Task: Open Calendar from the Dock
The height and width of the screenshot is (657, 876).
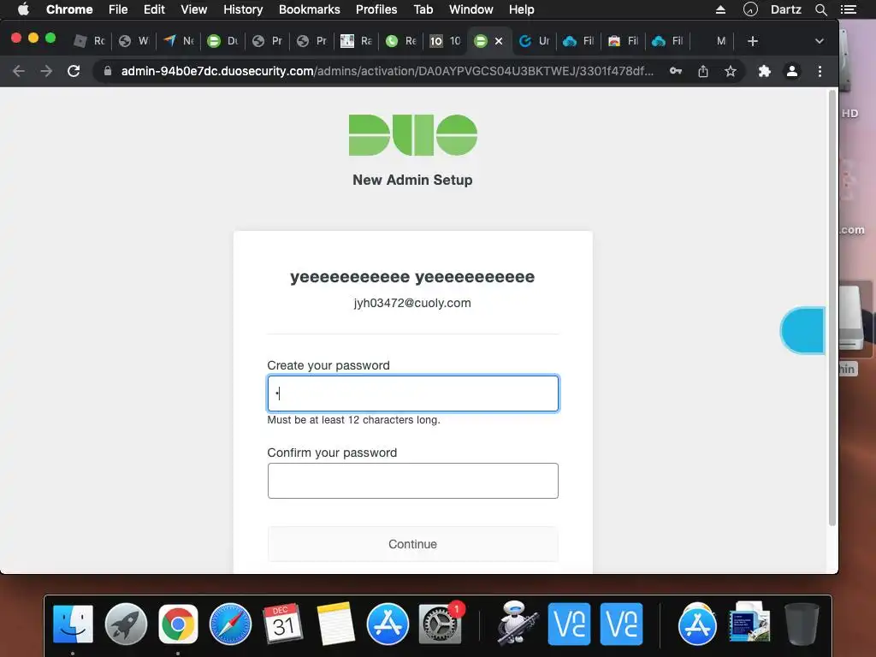Action: [x=282, y=624]
